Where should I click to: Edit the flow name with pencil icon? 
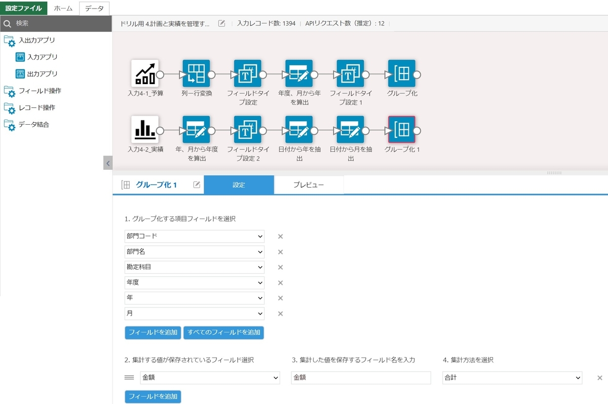pos(221,23)
